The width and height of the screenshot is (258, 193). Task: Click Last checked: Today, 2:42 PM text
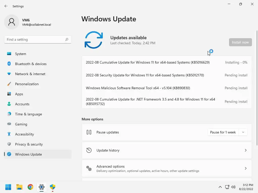(x=133, y=43)
